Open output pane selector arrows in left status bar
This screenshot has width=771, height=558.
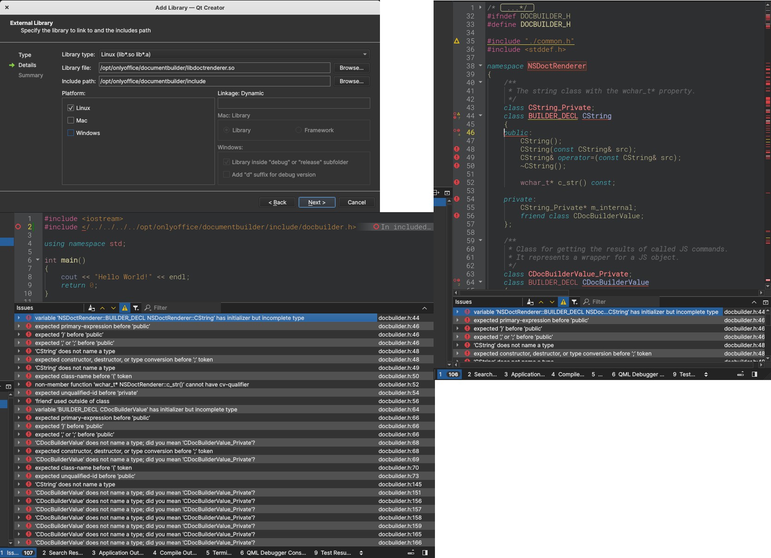[x=361, y=552]
